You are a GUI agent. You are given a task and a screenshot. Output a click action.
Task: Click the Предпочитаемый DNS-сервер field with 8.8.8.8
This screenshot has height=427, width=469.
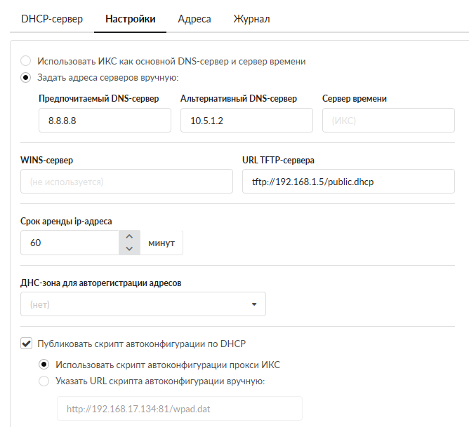coord(105,121)
